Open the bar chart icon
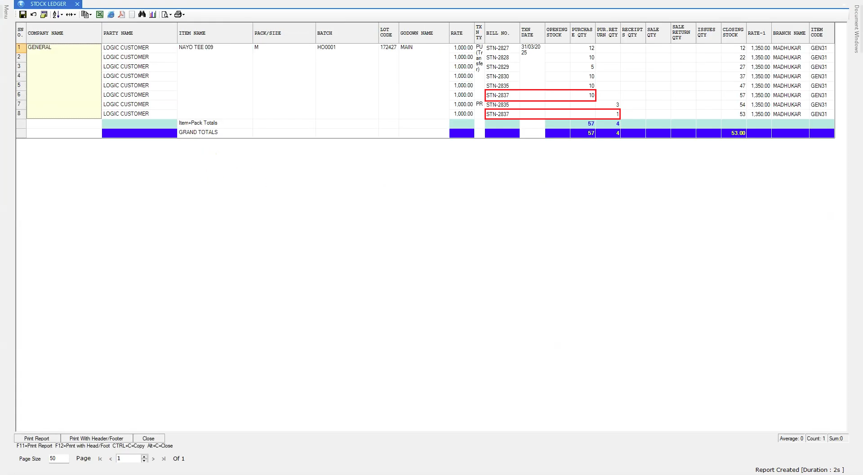 tap(153, 14)
